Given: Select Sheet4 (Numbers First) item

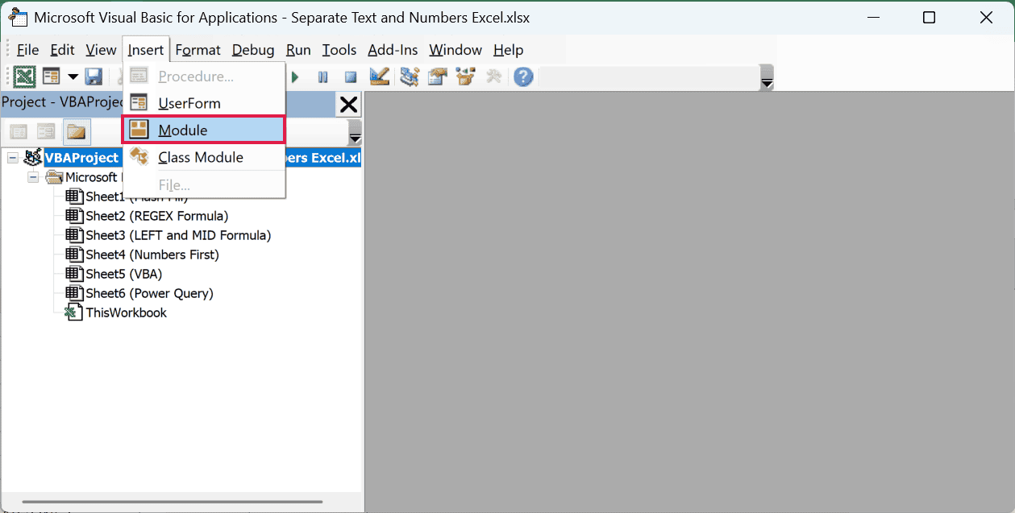Looking at the screenshot, I should 152,254.
